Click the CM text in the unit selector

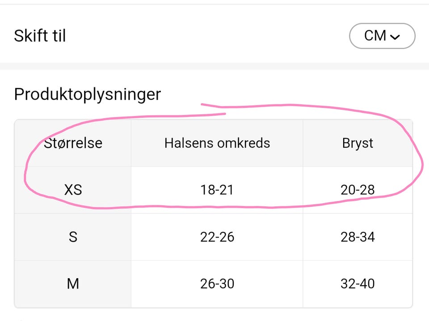[375, 36]
